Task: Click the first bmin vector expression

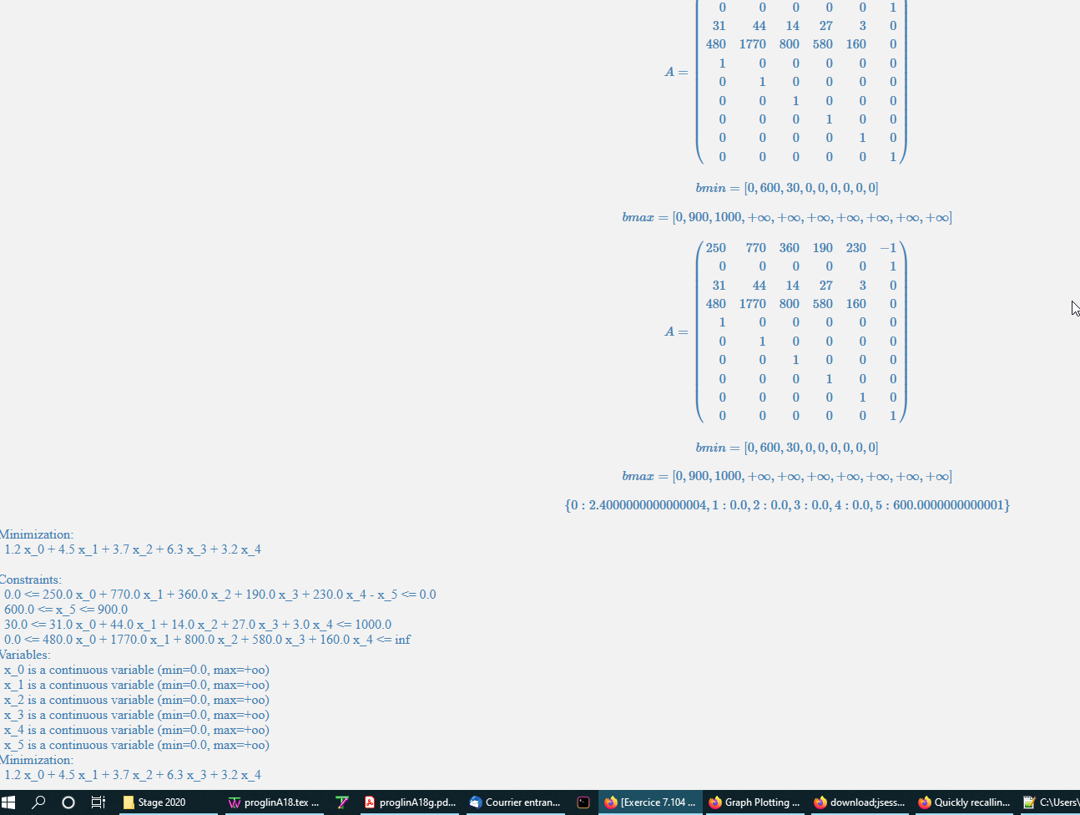Action: tap(786, 188)
